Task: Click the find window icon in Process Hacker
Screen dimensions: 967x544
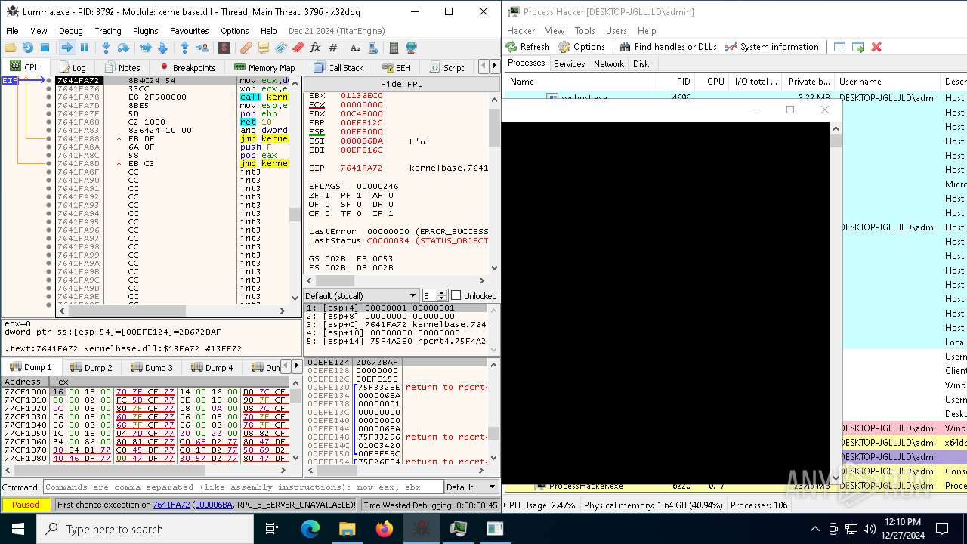Action: point(839,47)
